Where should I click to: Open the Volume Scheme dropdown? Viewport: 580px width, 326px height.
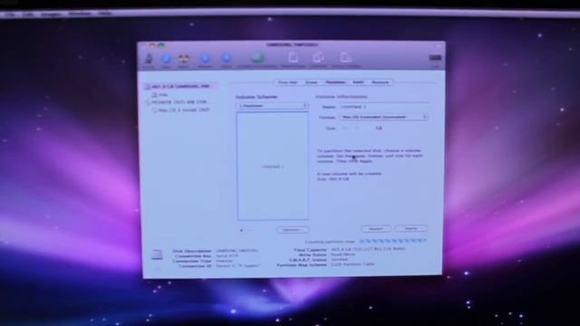click(272, 106)
